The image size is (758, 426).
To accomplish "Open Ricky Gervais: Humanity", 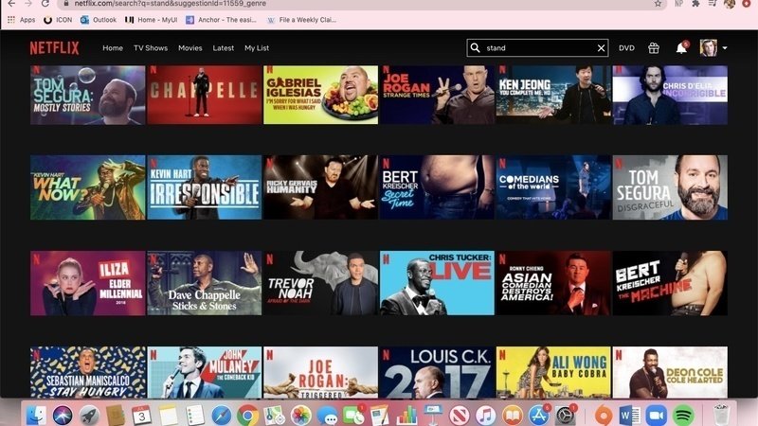I will [320, 187].
